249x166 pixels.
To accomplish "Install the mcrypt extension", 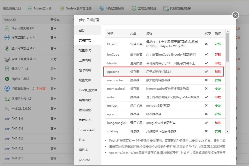I will click(218, 106).
